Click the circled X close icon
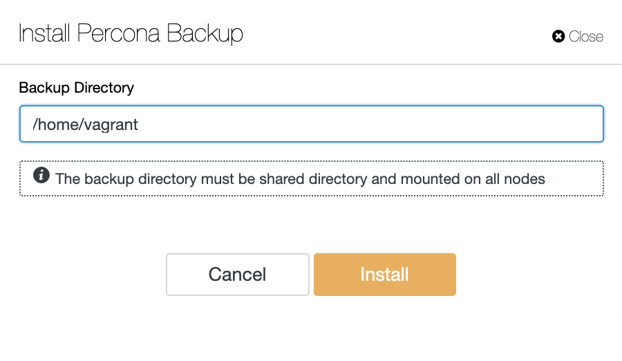Screen dimensions: 622x361 [x=558, y=37]
